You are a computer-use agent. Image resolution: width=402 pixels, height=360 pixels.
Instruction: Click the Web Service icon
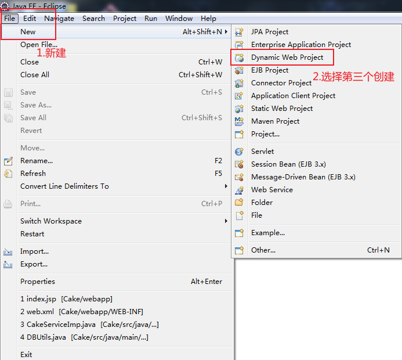click(239, 190)
